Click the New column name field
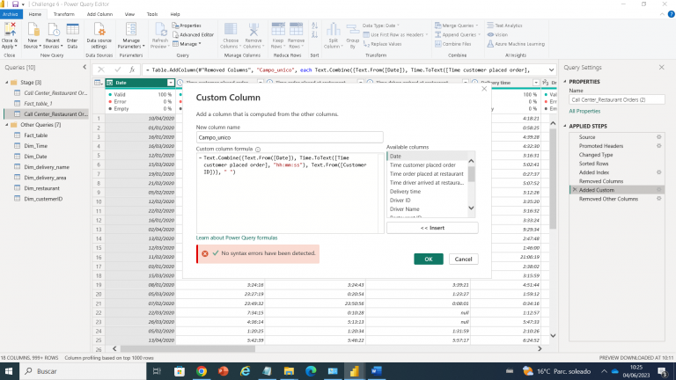 tap(290, 137)
